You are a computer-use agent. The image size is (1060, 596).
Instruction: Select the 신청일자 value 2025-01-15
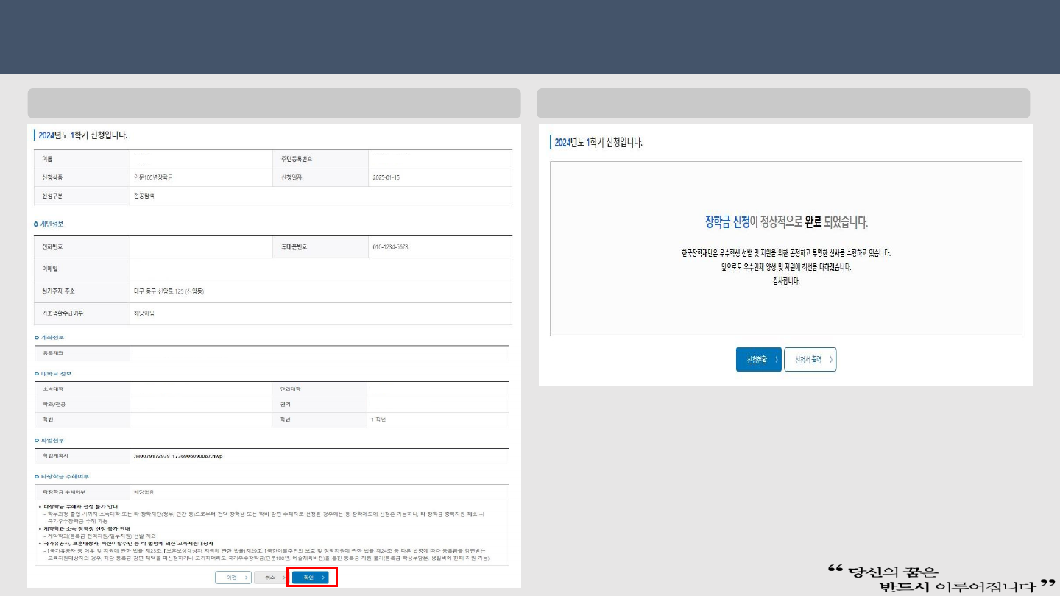click(386, 177)
